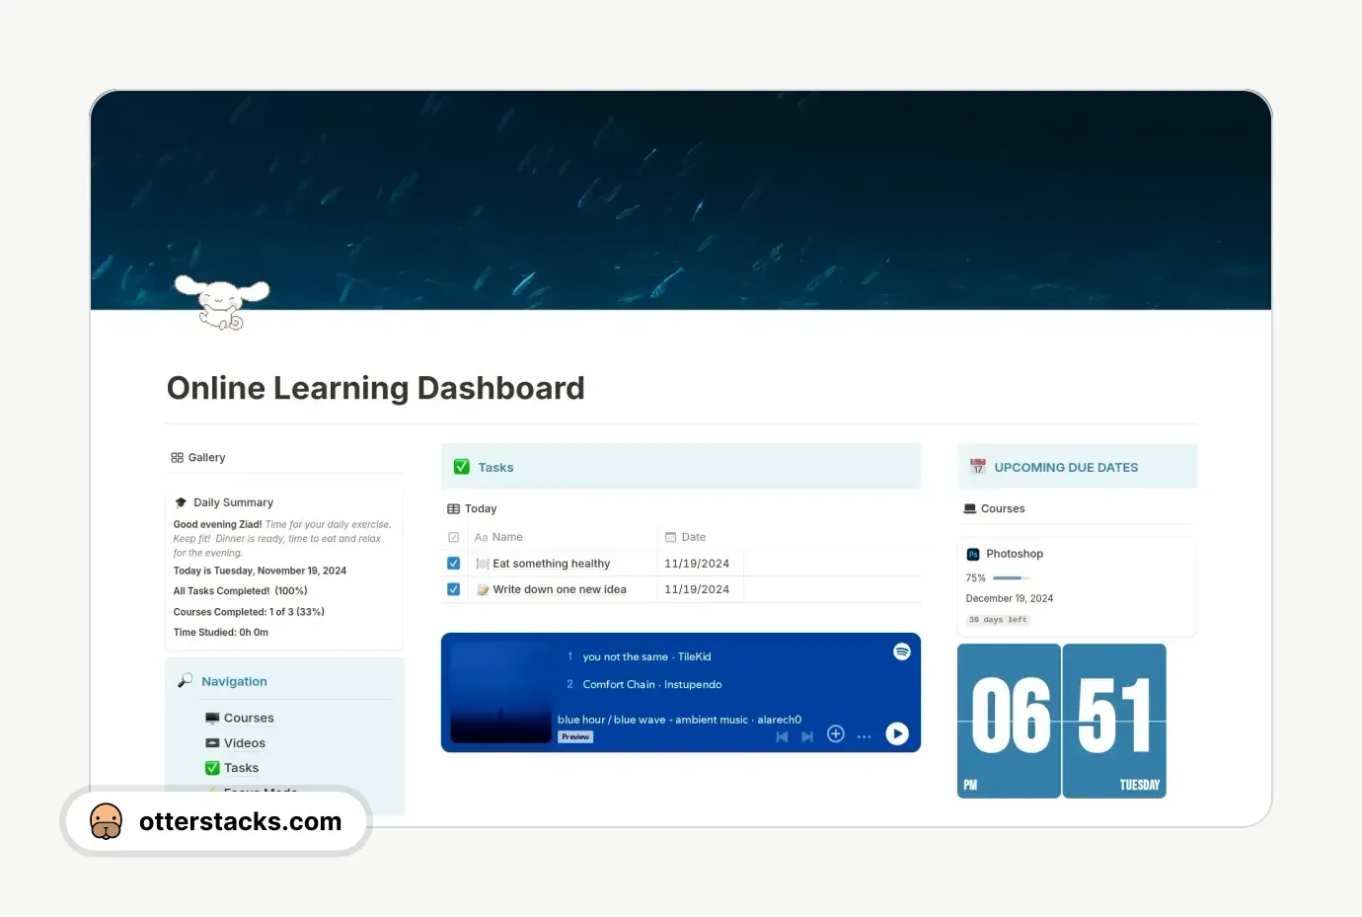This screenshot has width=1362, height=917.
Task: Click the flip clock hour panel 06
Action: point(1010,721)
